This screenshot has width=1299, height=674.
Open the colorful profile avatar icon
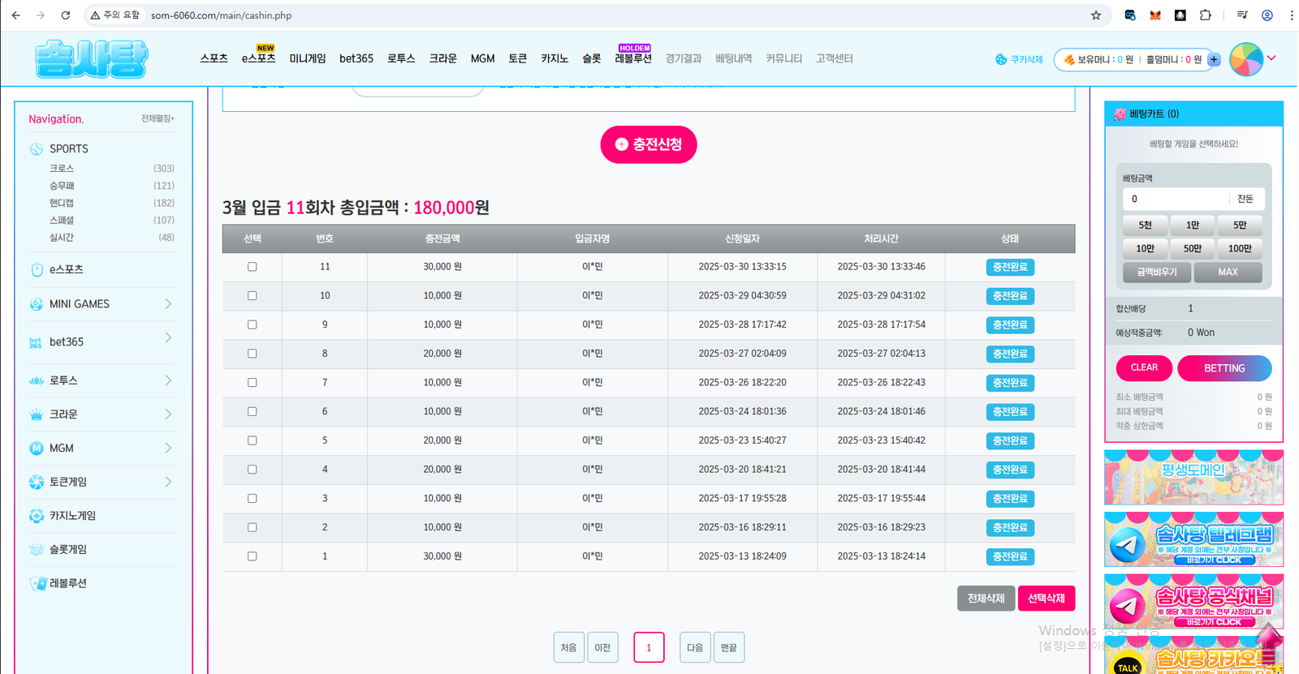pos(1246,59)
